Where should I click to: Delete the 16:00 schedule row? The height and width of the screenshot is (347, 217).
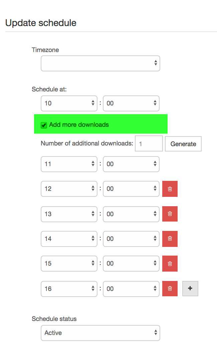[x=170, y=289]
